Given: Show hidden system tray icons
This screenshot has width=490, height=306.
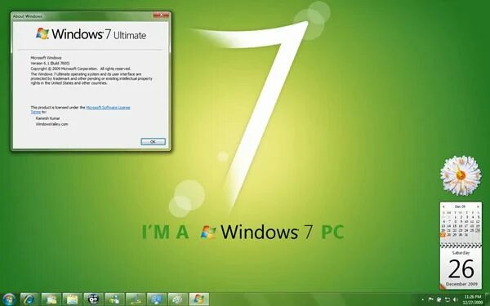Looking at the screenshot, I should click(x=423, y=299).
